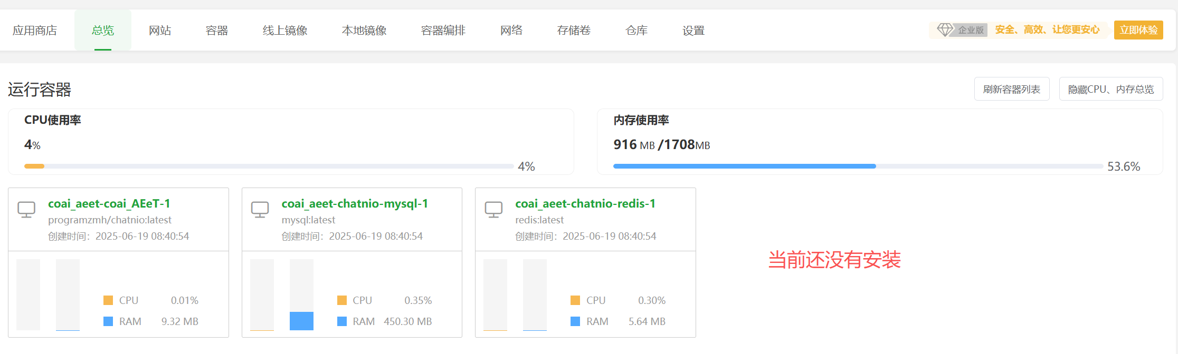Click the 916 MB /1708MB memory reading

[662, 144]
